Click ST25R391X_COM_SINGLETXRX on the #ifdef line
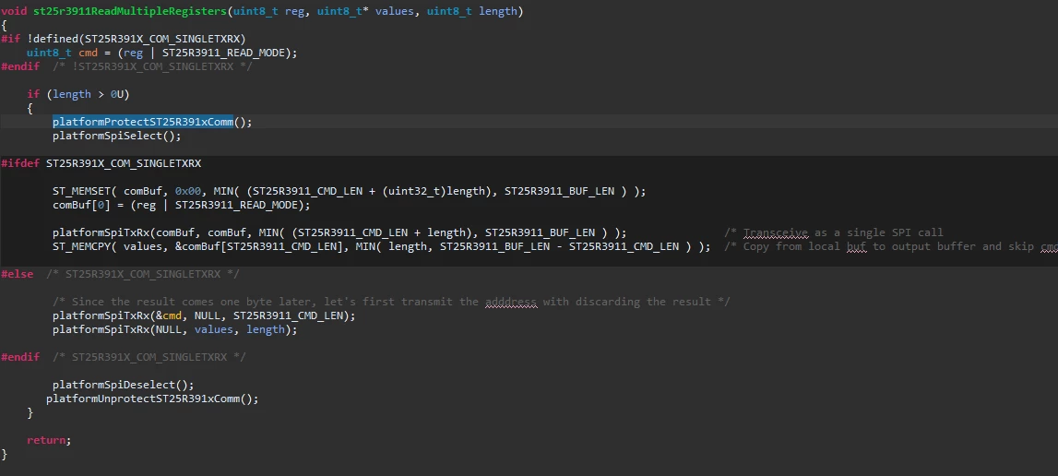The image size is (1058, 476). (x=124, y=163)
